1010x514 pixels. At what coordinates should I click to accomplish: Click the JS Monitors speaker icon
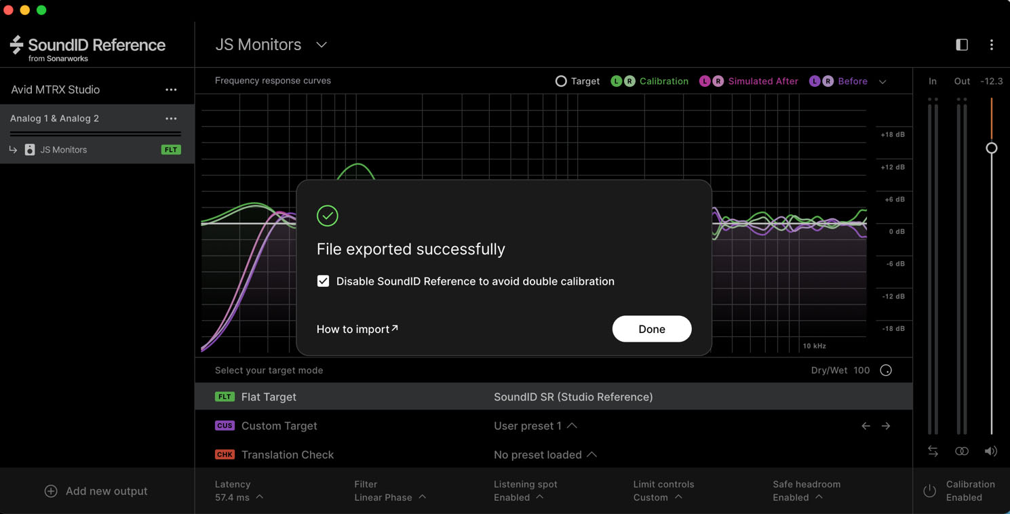click(x=30, y=150)
